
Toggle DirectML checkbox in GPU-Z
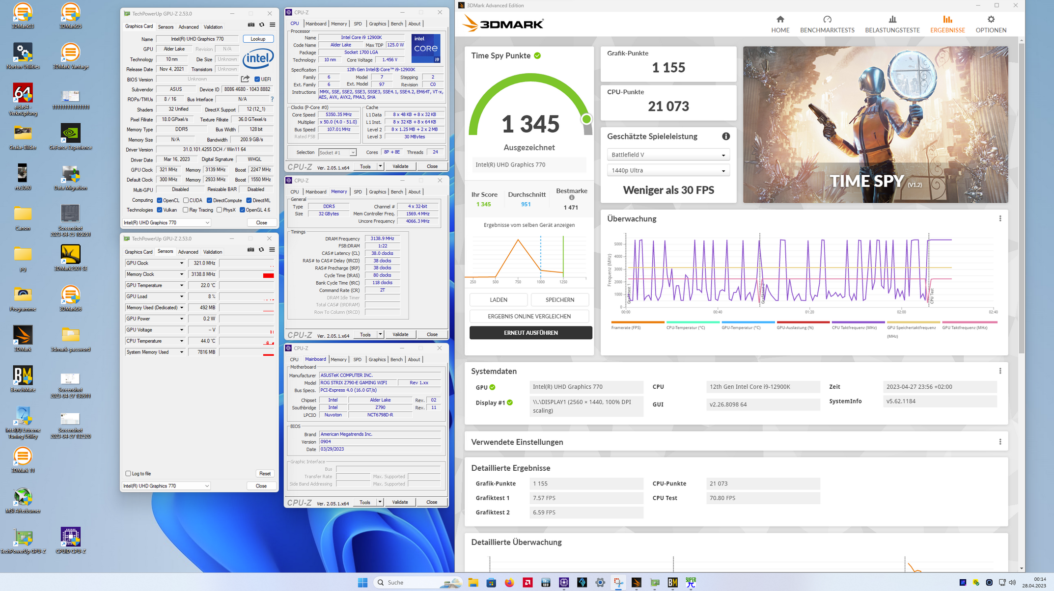click(x=249, y=200)
